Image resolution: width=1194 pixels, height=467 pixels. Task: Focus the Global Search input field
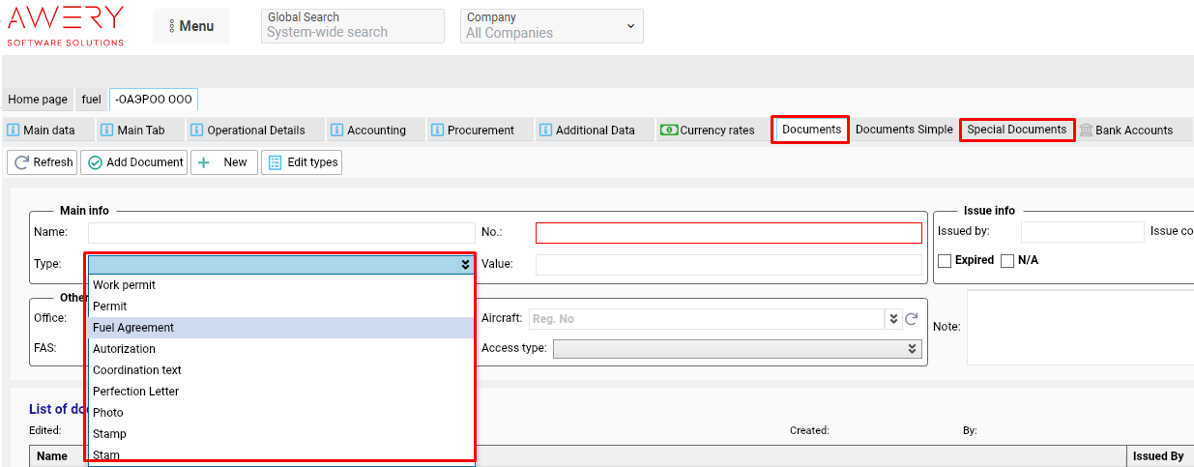coord(352,32)
